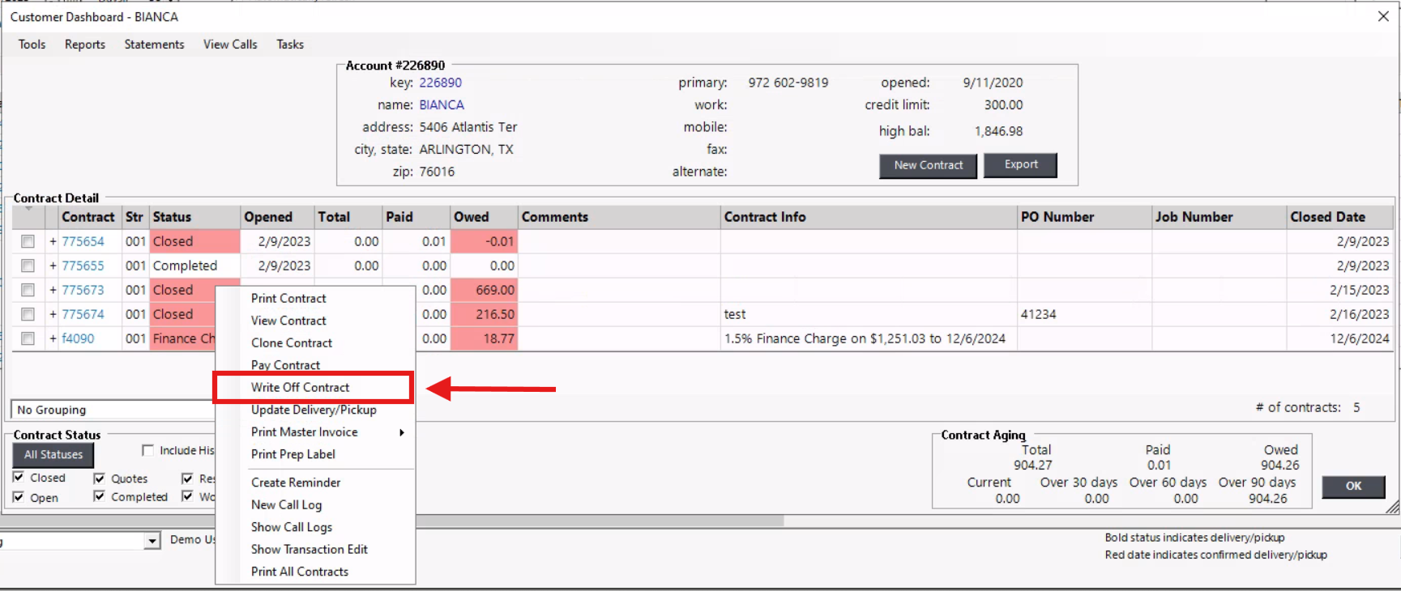Open the Statements menu

click(154, 45)
